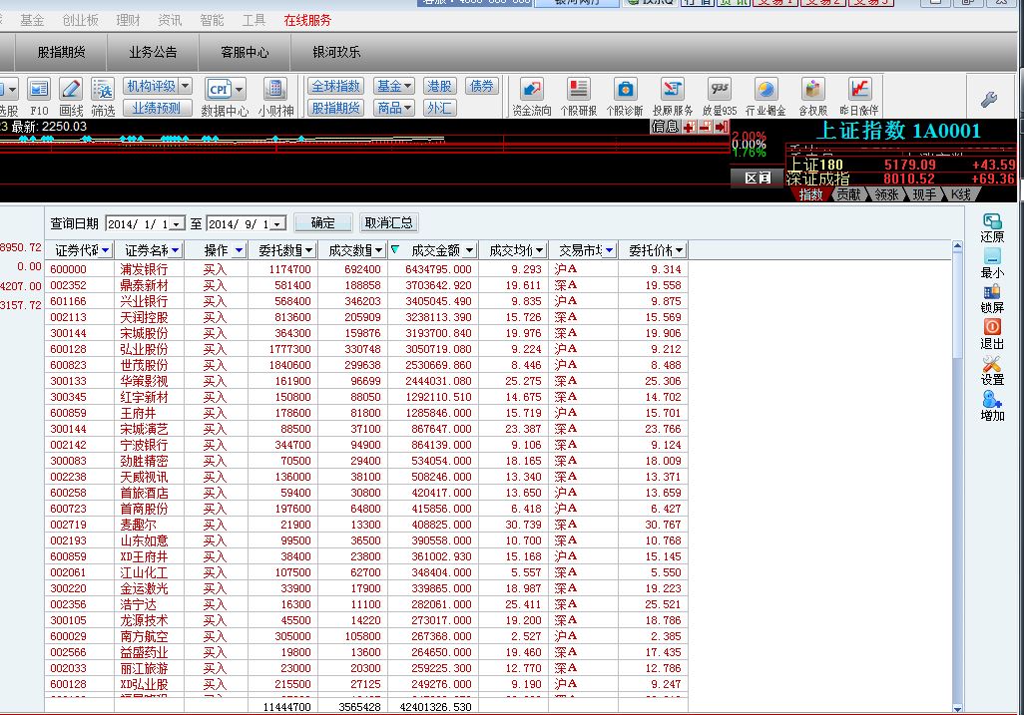View 昨日停牌 yesterday's suspended stocks
Screen dimensions: 1024x715
(x=858, y=92)
